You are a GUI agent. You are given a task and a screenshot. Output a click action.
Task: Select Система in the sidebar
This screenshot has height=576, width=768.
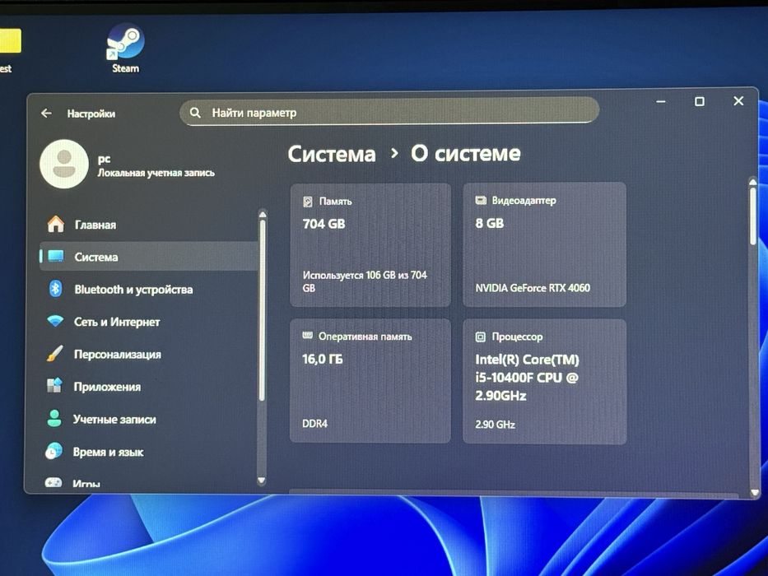click(x=149, y=256)
